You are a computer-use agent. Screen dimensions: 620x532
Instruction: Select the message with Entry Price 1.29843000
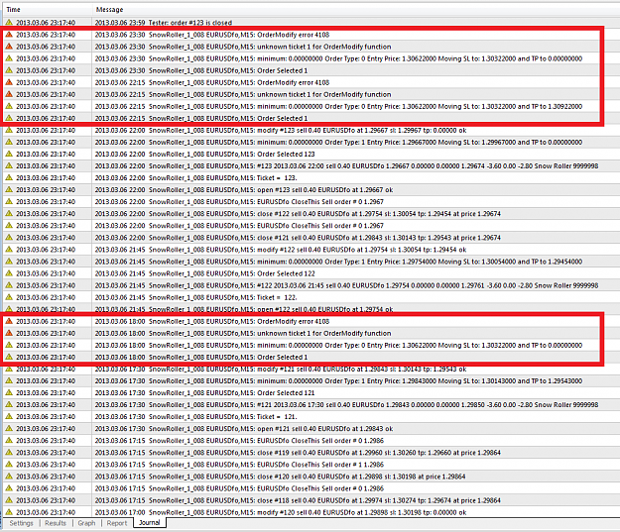pyautogui.click(x=338, y=380)
